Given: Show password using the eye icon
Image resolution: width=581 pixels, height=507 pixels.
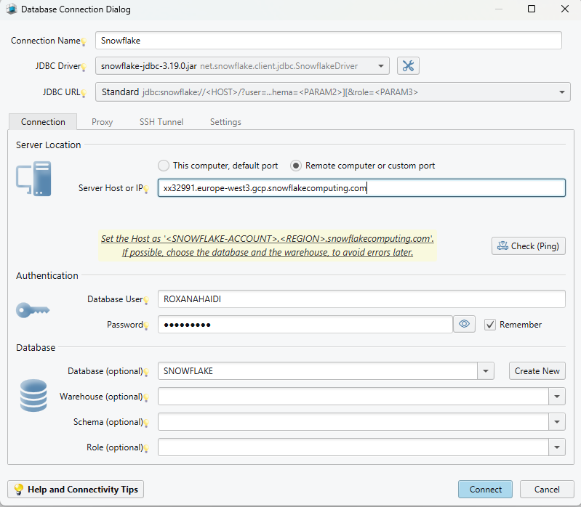Looking at the screenshot, I should (464, 325).
